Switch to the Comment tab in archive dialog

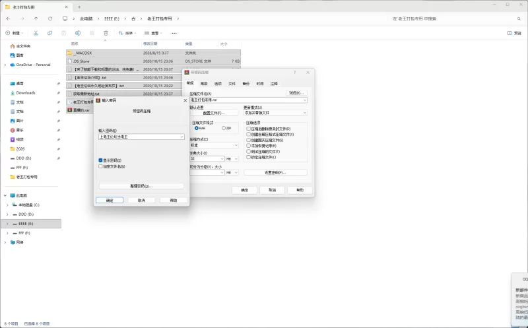[274, 84]
